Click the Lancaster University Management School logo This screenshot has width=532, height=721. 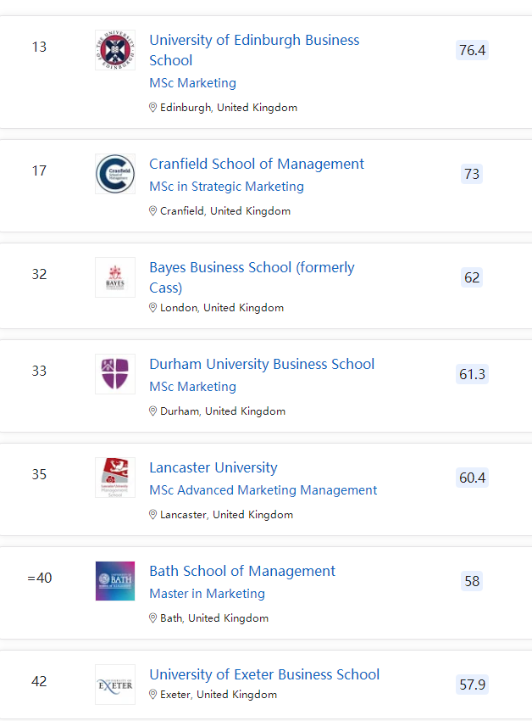coord(115,478)
